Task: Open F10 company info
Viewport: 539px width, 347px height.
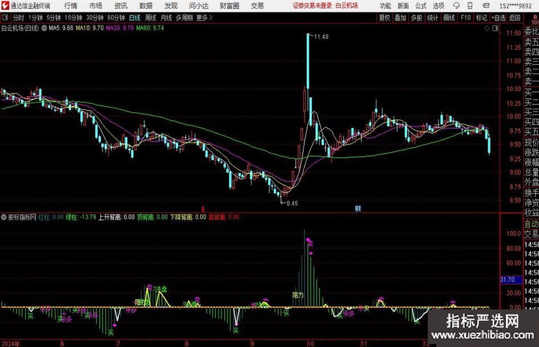Action: [466, 18]
